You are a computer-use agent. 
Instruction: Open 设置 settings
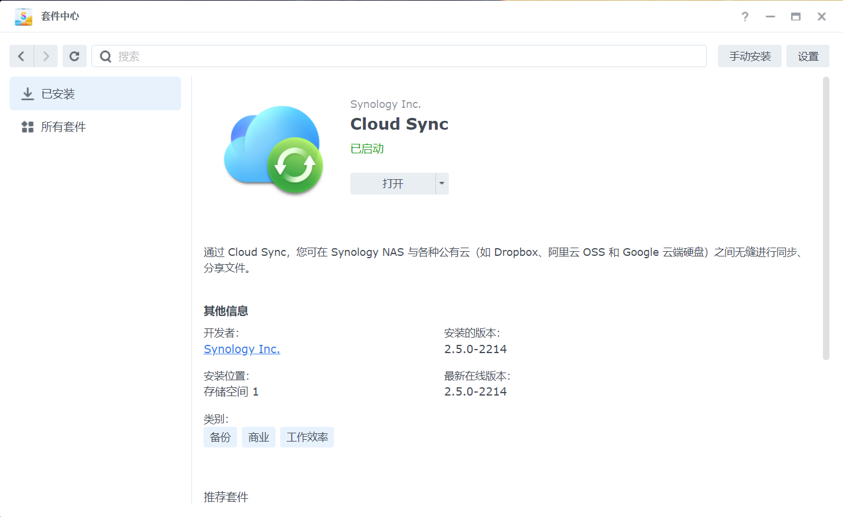point(808,56)
